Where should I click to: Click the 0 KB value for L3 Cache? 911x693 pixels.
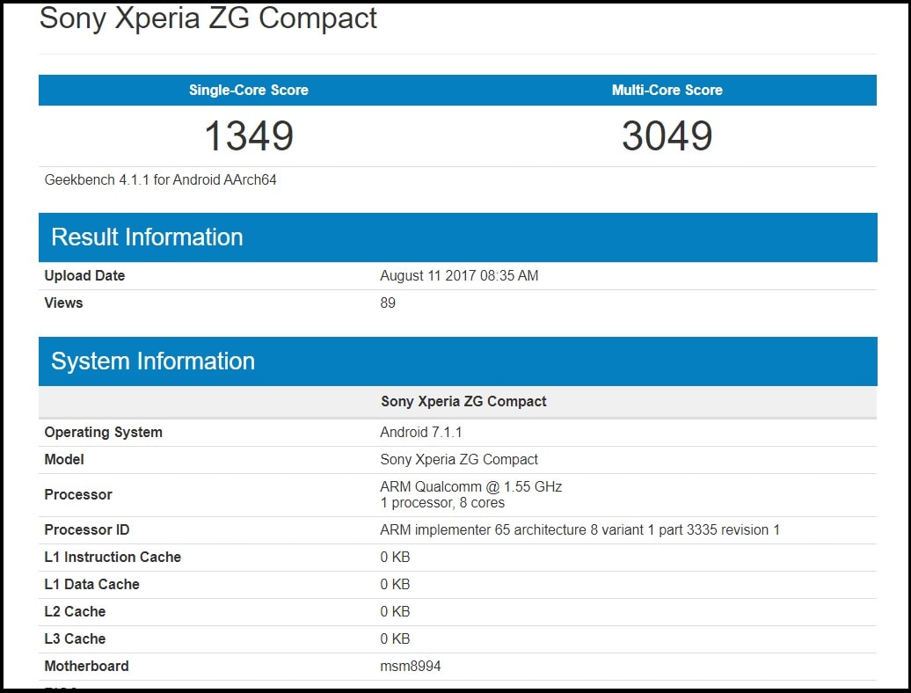(395, 639)
